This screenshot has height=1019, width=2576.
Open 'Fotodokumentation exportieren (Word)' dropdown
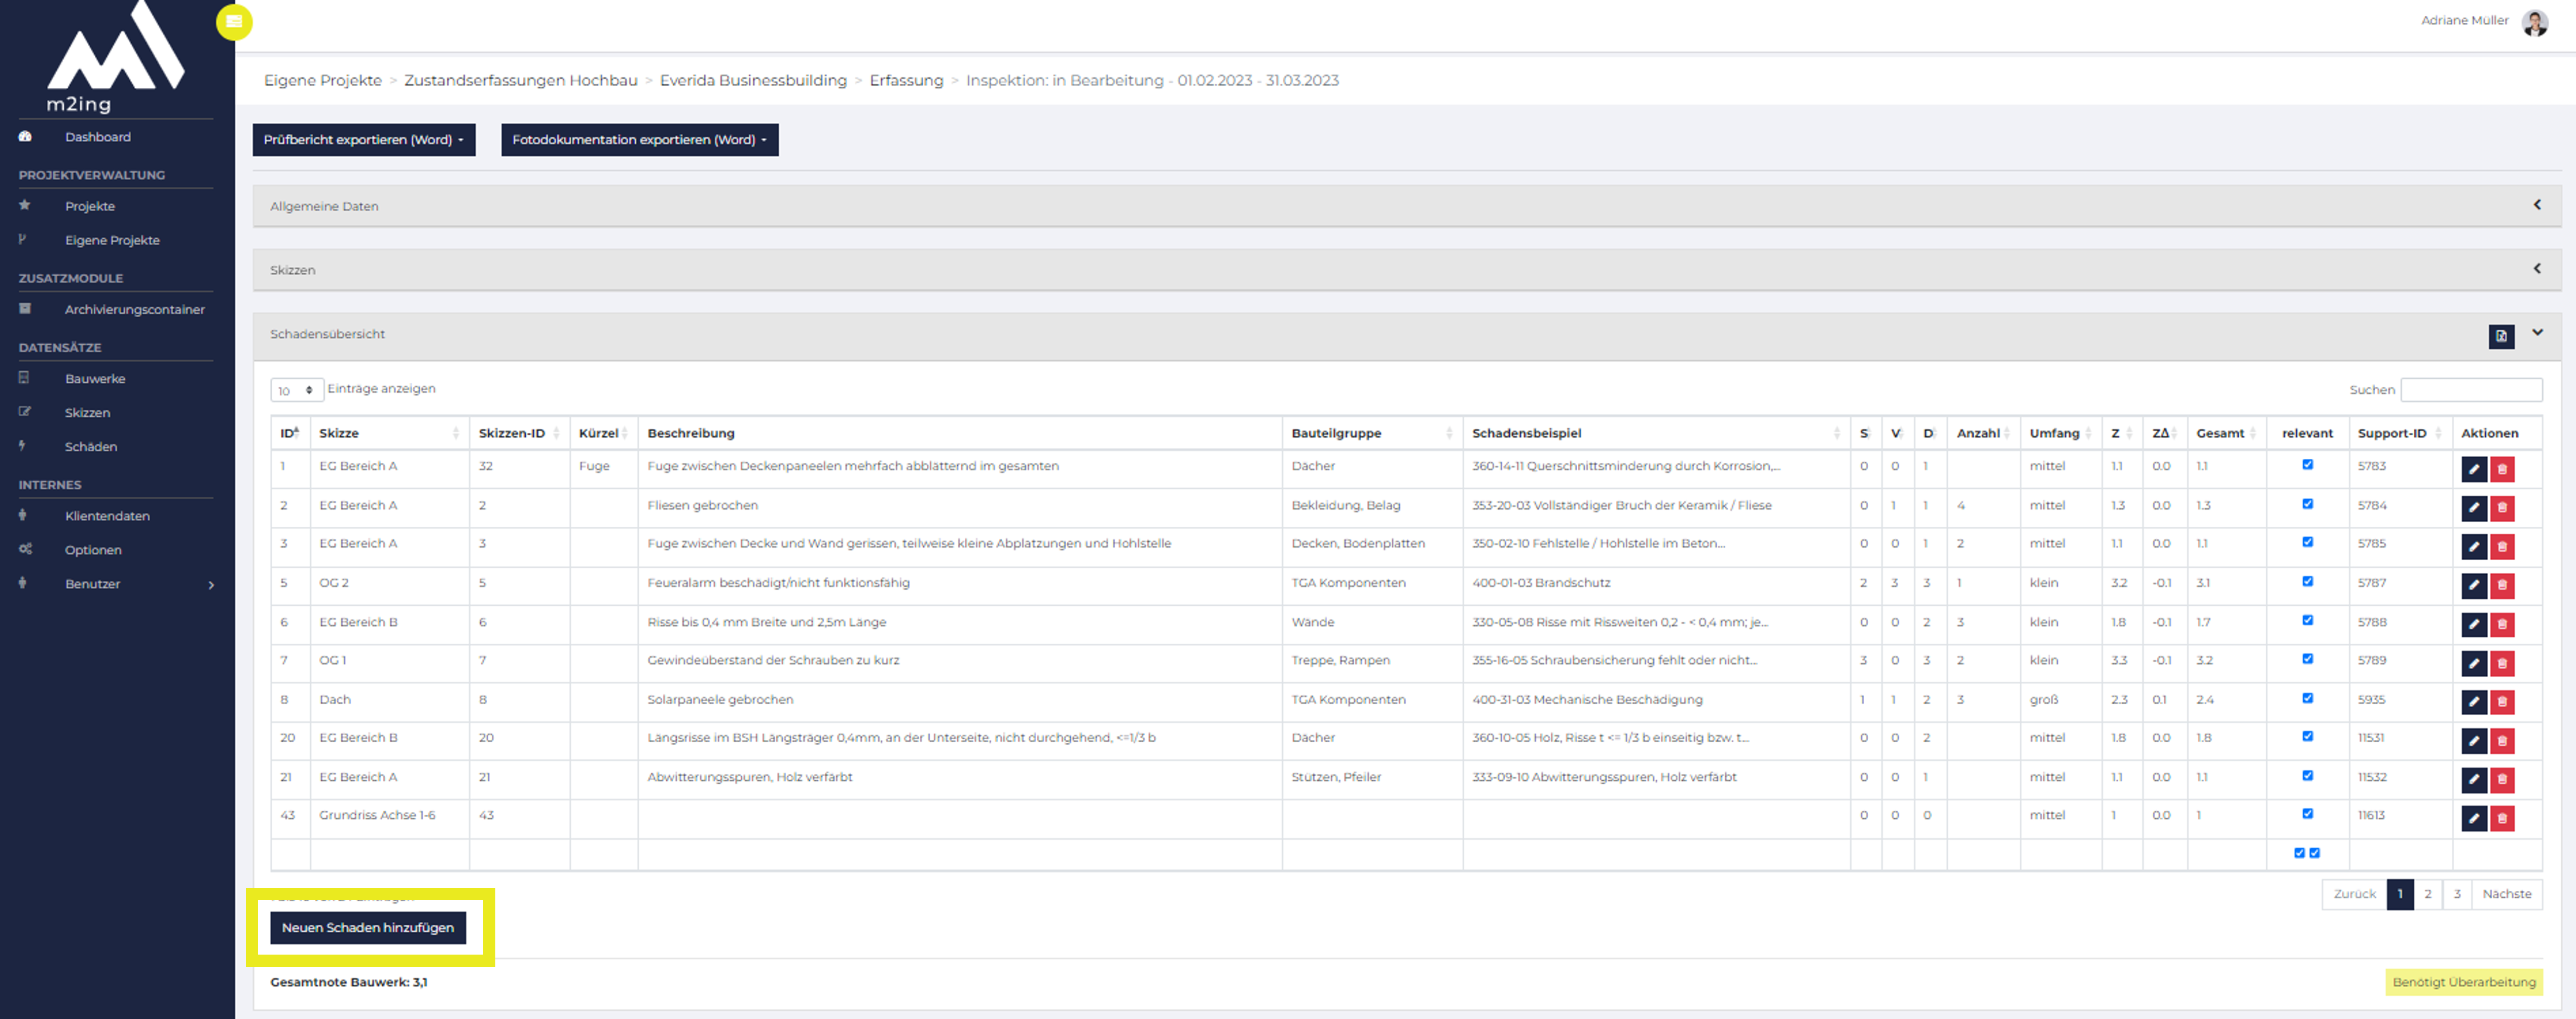point(640,140)
